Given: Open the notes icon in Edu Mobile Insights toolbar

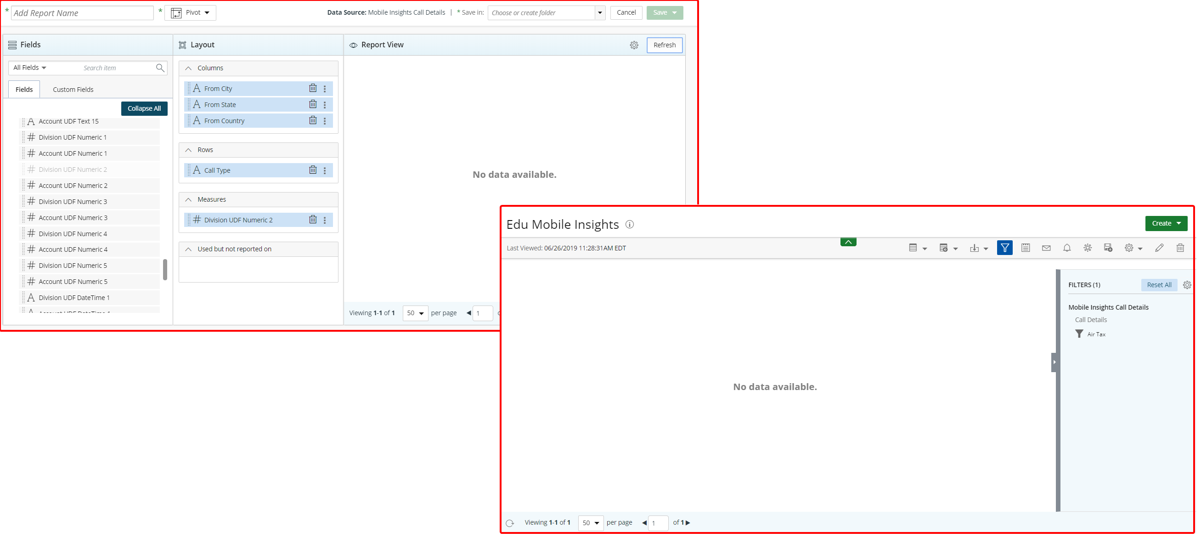Looking at the screenshot, I should coord(1026,248).
